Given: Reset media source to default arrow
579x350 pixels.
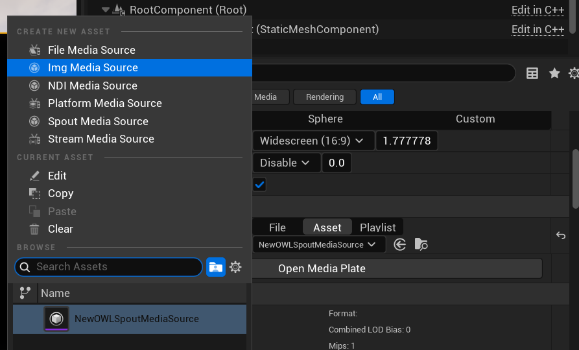Looking at the screenshot, I should (561, 235).
